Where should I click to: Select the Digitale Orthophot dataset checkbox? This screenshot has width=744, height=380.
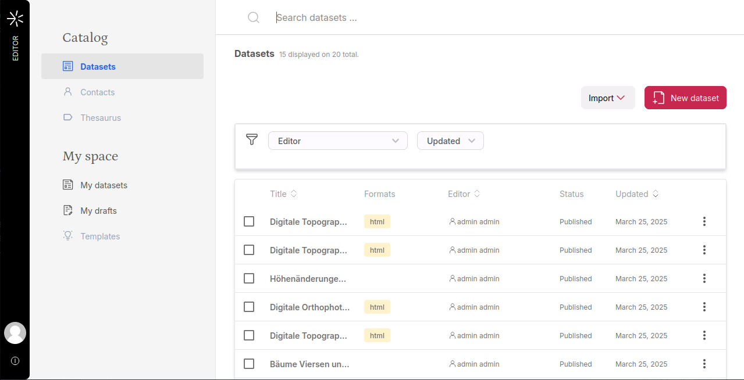[x=249, y=307]
